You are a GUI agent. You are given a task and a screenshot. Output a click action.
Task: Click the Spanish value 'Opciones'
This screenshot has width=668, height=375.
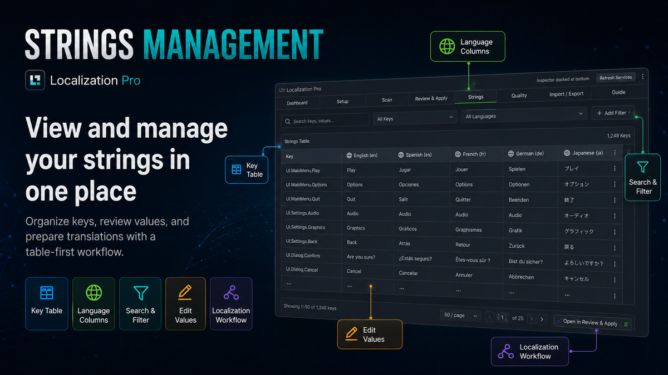click(409, 184)
